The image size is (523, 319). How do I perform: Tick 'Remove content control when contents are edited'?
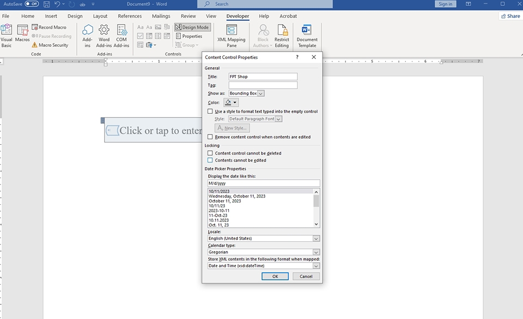[210, 137]
